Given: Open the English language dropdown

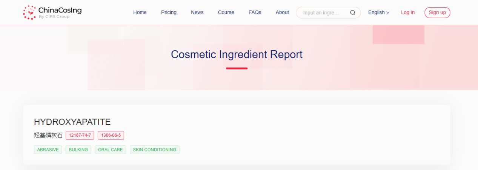Looking at the screenshot, I should pyautogui.click(x=378, y=12).
